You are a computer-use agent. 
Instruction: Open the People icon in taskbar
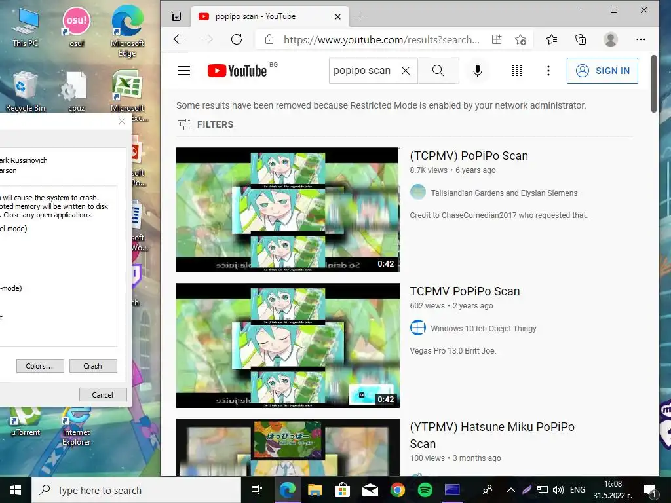coord(487,490)
